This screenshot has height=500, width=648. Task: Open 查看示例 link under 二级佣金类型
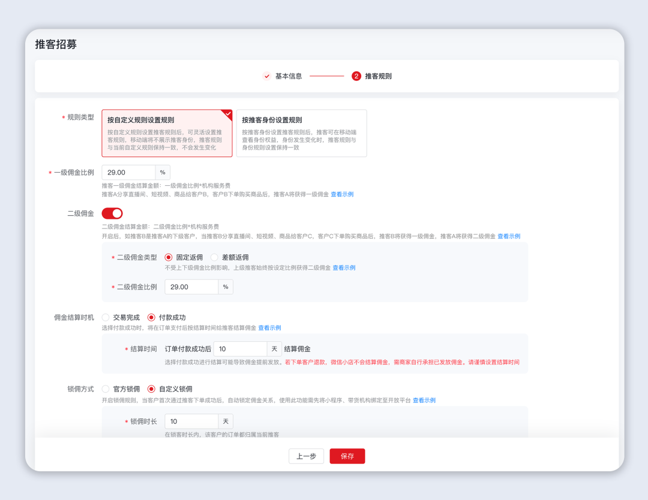point(344,268)
